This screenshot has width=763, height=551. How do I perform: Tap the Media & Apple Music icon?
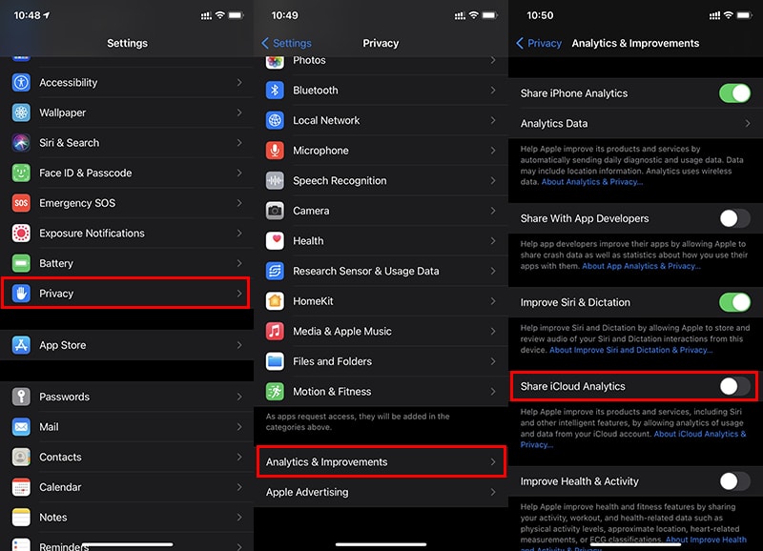[x=275, y=332]
